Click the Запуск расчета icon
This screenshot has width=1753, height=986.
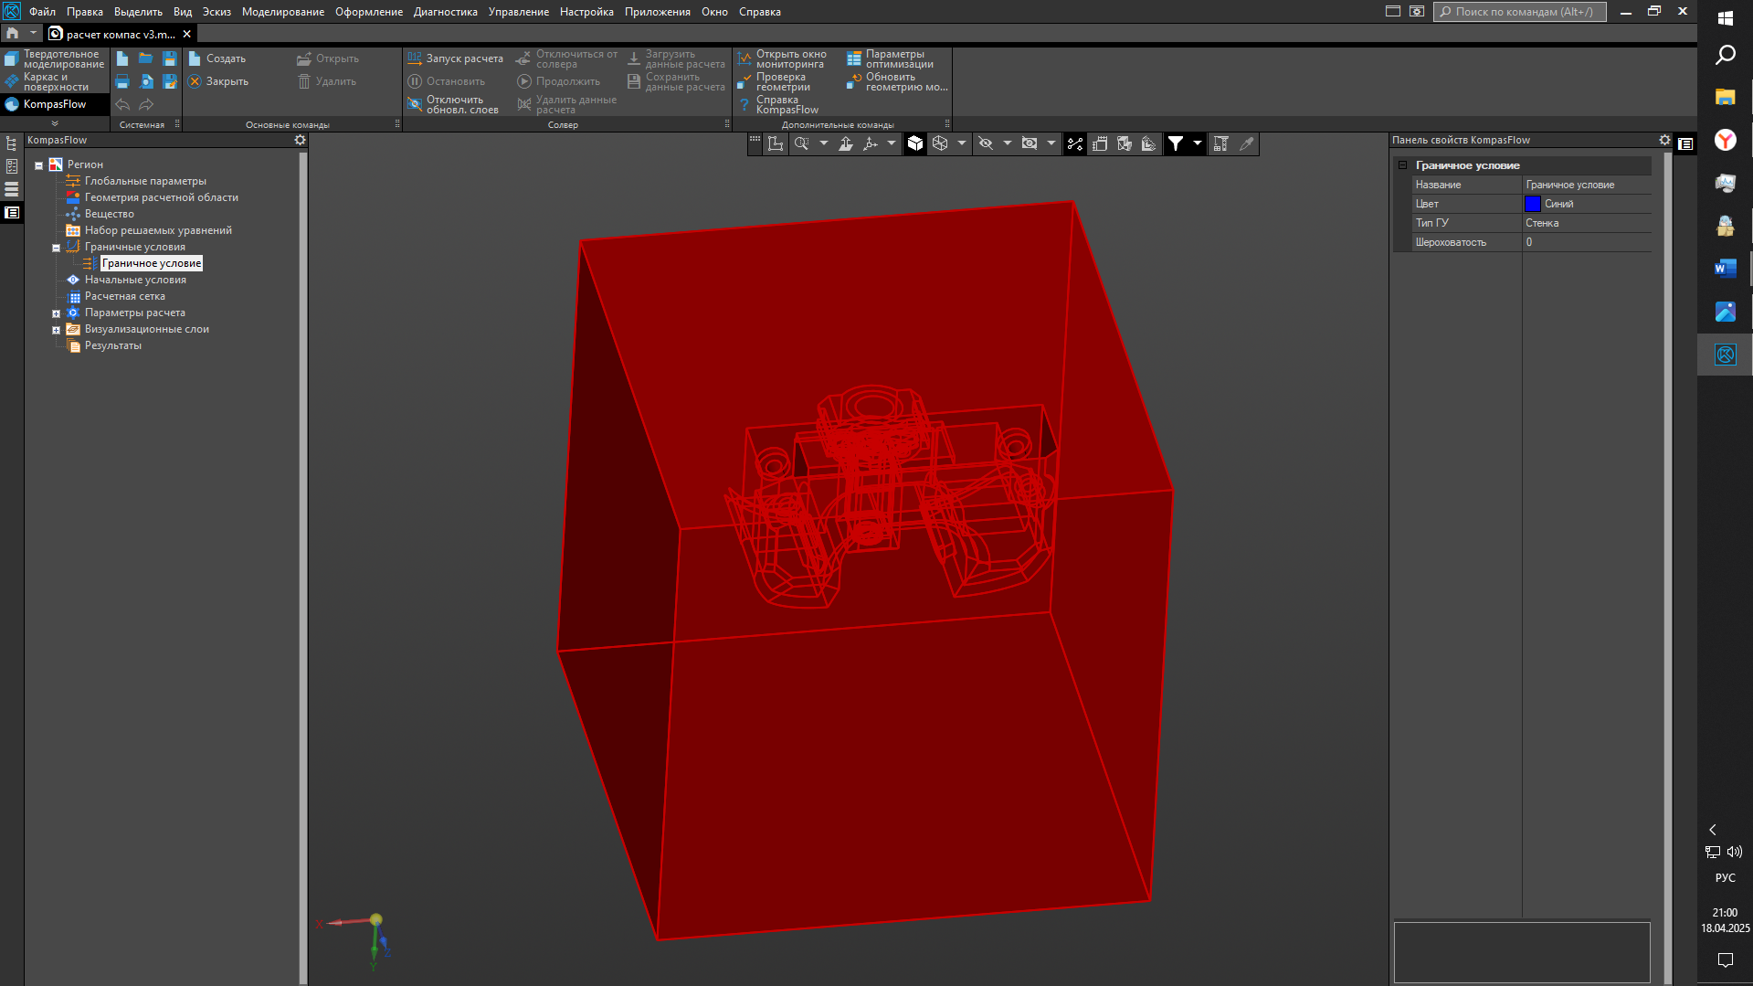pos(415,58)
